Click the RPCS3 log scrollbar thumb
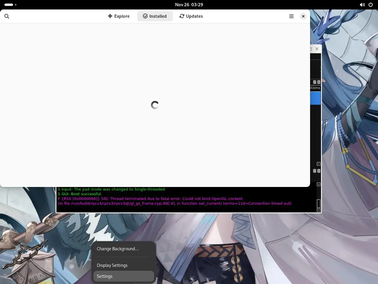This screenshot has height=284, width=378. coord(319,203)
